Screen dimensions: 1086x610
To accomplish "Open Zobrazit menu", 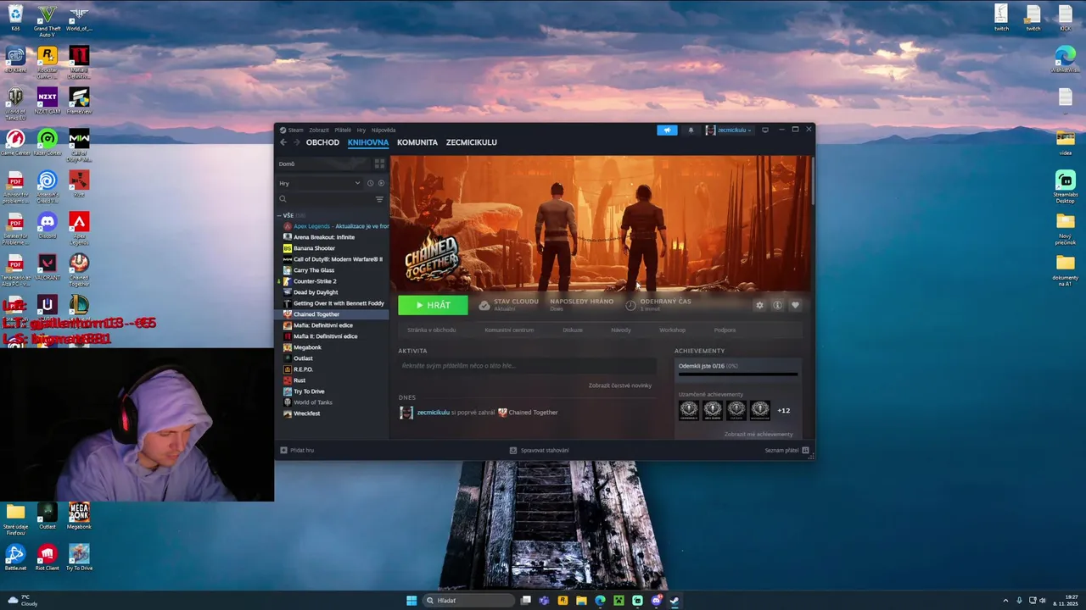I will pyautogui.click(x=319, y=130).
